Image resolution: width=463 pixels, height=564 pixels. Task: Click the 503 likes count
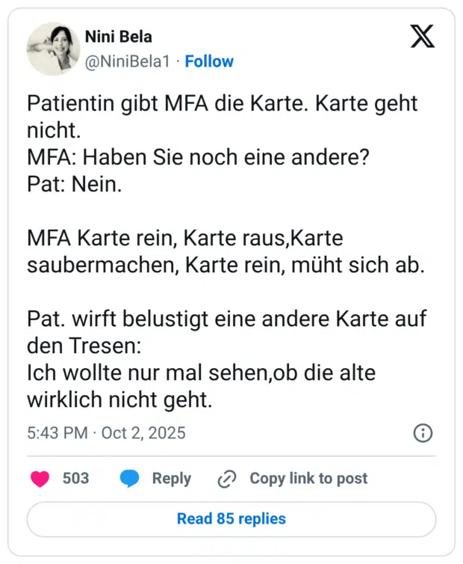(x=75, y=479)
